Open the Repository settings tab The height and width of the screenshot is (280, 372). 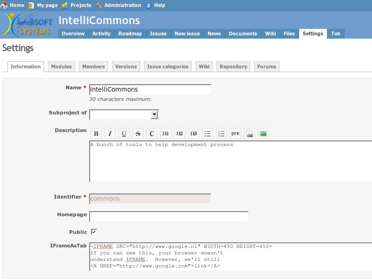(234, 67)
